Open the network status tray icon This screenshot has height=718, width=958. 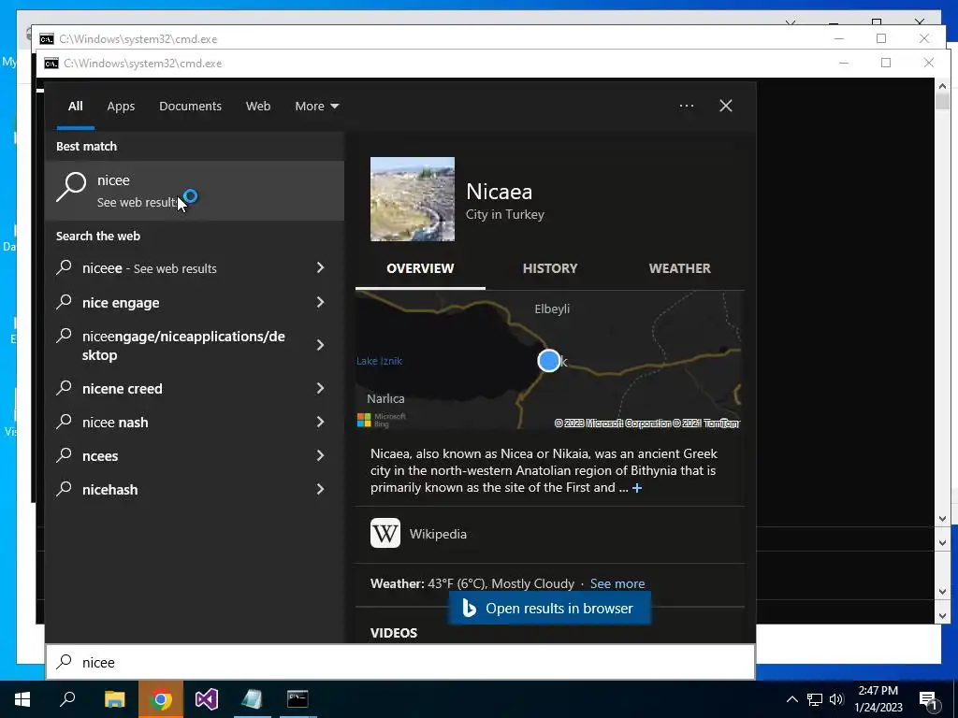815,699
